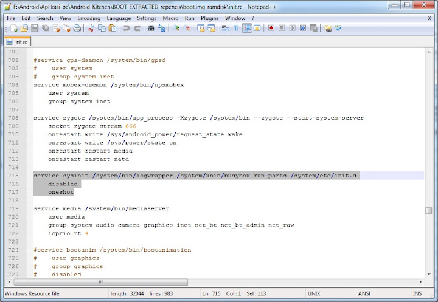
Task: Click the vertical scrollbar down arrow
Action: point(429,273)
